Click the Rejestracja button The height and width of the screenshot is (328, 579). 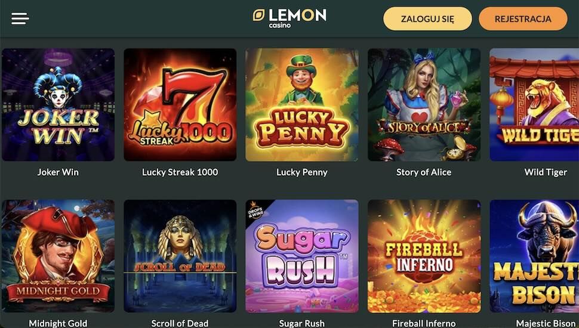click(x=523, y=19)
